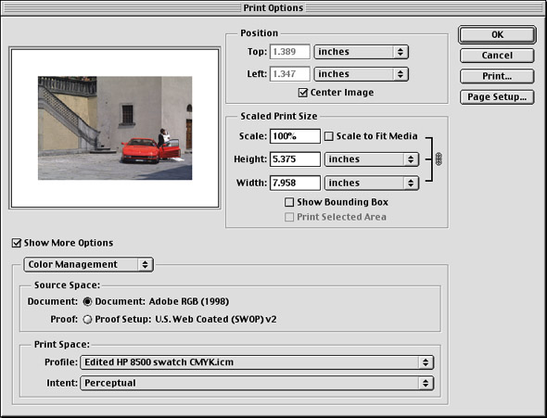Open the rendering Intent dropdown
The image size is (547, 418).
click(x=257, y=383)
